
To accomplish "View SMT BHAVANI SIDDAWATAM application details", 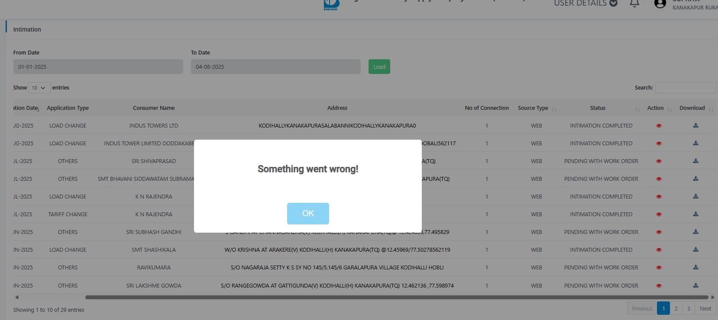I will pos(659,179).
